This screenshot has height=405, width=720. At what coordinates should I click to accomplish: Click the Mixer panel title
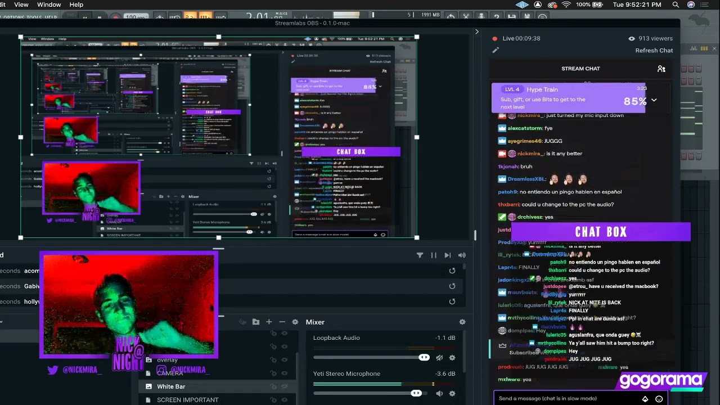point(315,322)
